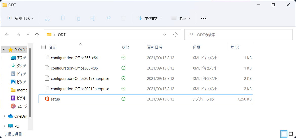Click アプリケーション type cell for setup

click(204, 99)
